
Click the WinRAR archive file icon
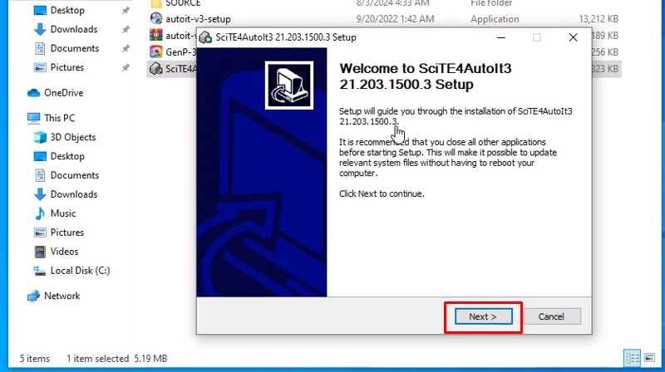pos(155,35)
